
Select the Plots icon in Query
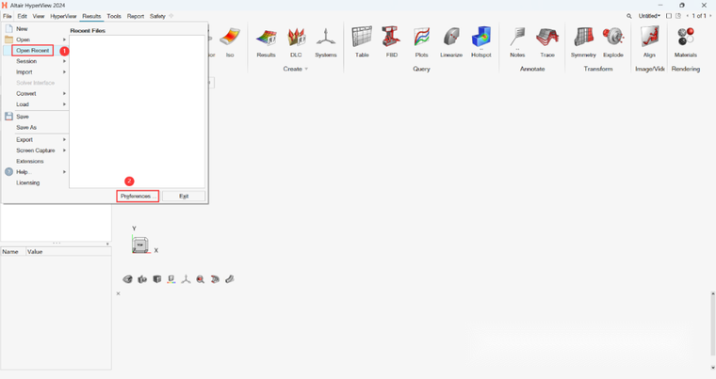(421, 40)
